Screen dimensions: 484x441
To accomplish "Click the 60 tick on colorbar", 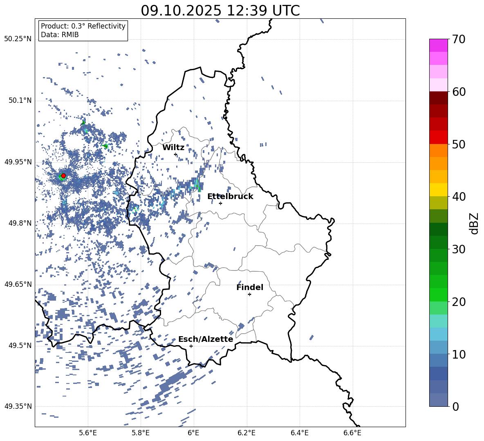I will click(459, 92).
